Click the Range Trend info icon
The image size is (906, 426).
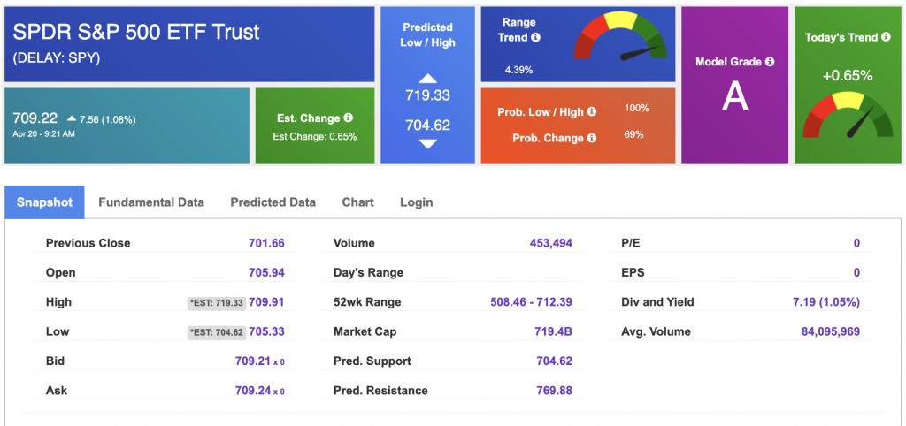535,38
